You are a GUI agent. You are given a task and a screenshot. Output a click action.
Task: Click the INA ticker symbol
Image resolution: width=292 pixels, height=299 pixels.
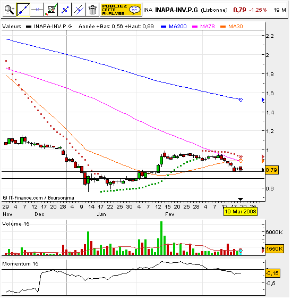pyautogui.click(x=148, y=10)
